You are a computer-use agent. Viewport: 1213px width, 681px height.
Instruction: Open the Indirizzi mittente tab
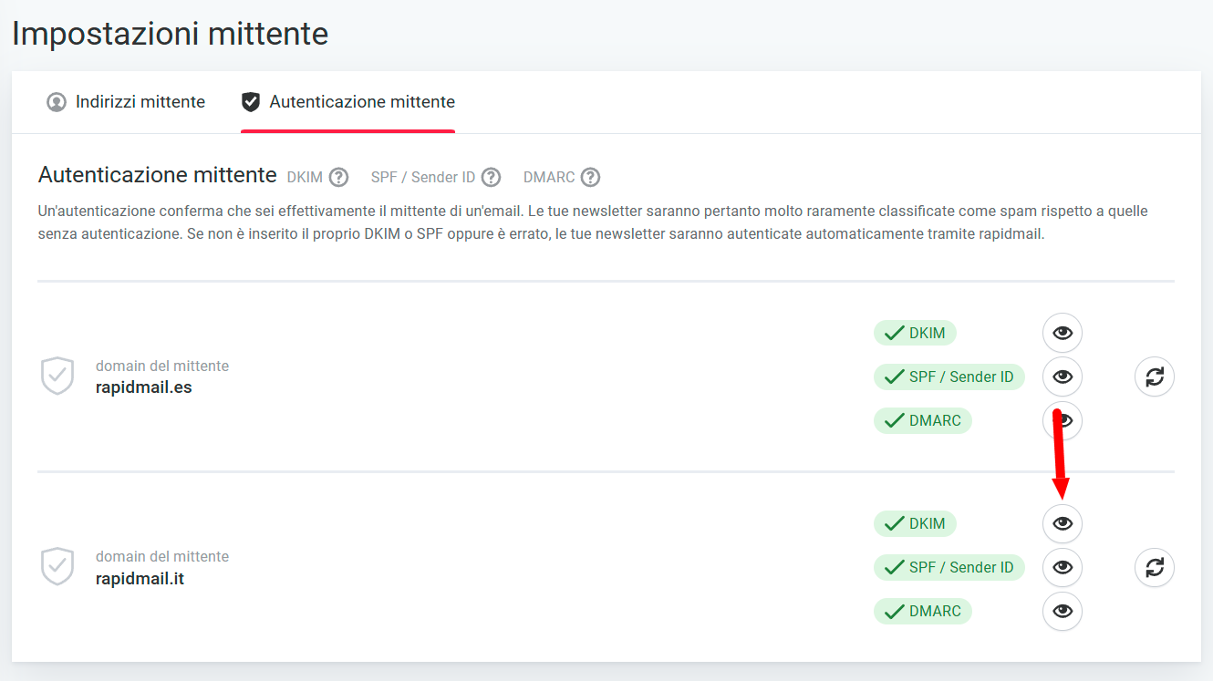[x=126, y=102]
